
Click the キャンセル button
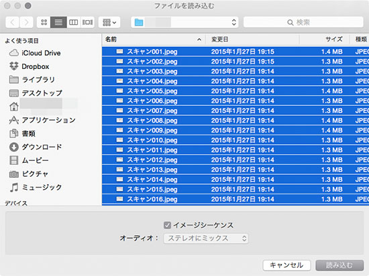(x=286, y=265)
